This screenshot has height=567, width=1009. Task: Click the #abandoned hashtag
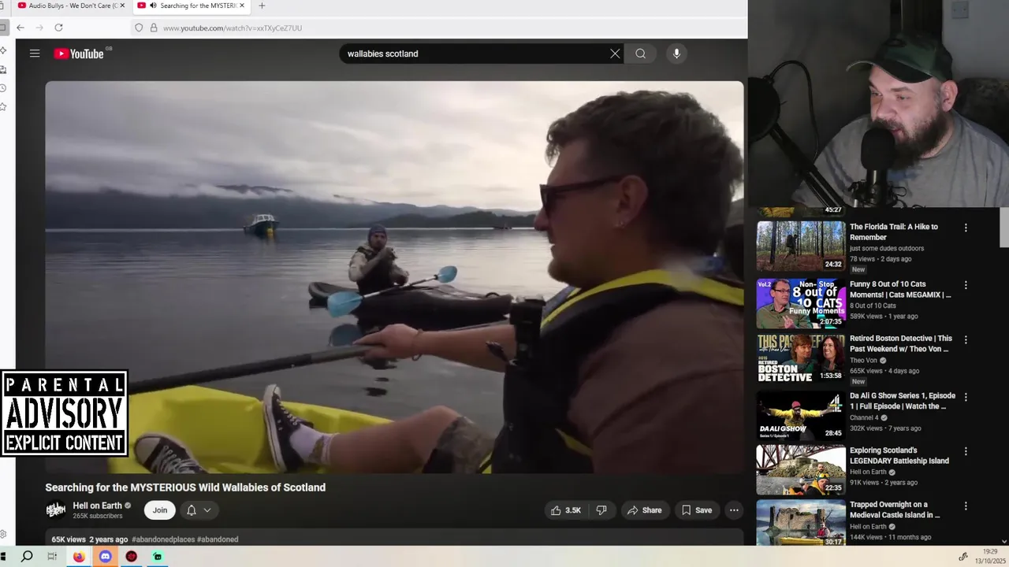[x=218, y=539]
